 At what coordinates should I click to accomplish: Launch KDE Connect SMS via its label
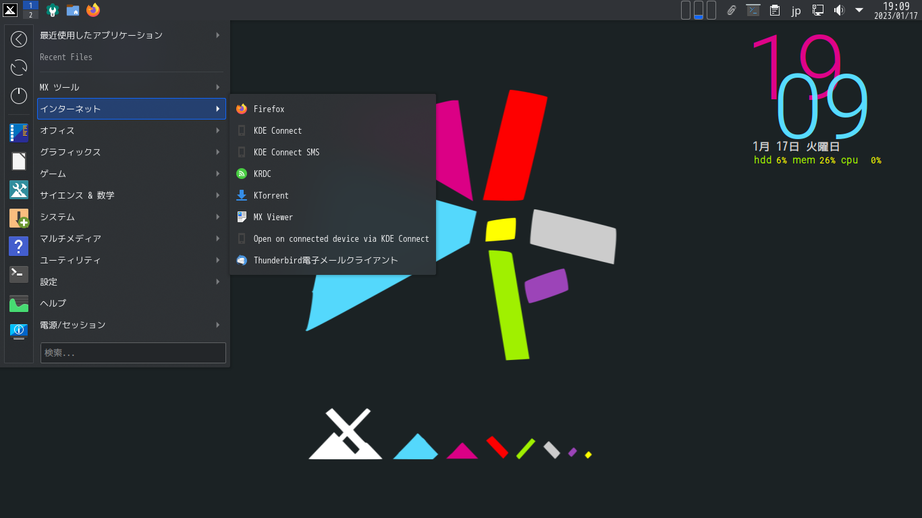click(286, 153)
